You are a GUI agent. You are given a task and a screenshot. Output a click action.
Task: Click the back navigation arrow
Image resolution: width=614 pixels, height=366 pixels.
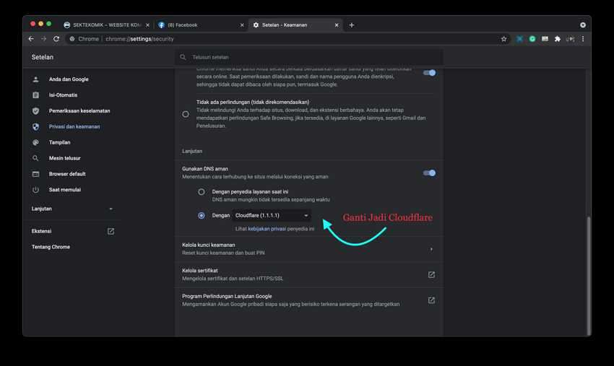(x=32, y=39)
